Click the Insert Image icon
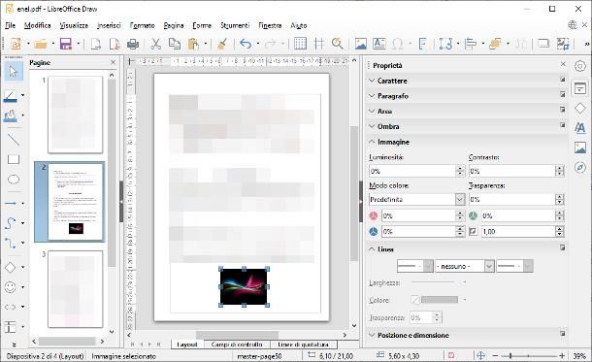This screenshot has height=362, width=592. pyautogui.click(x=361, y=44)
